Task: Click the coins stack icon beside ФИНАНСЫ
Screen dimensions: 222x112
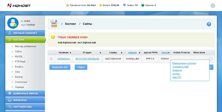Action: click(10, 100)
